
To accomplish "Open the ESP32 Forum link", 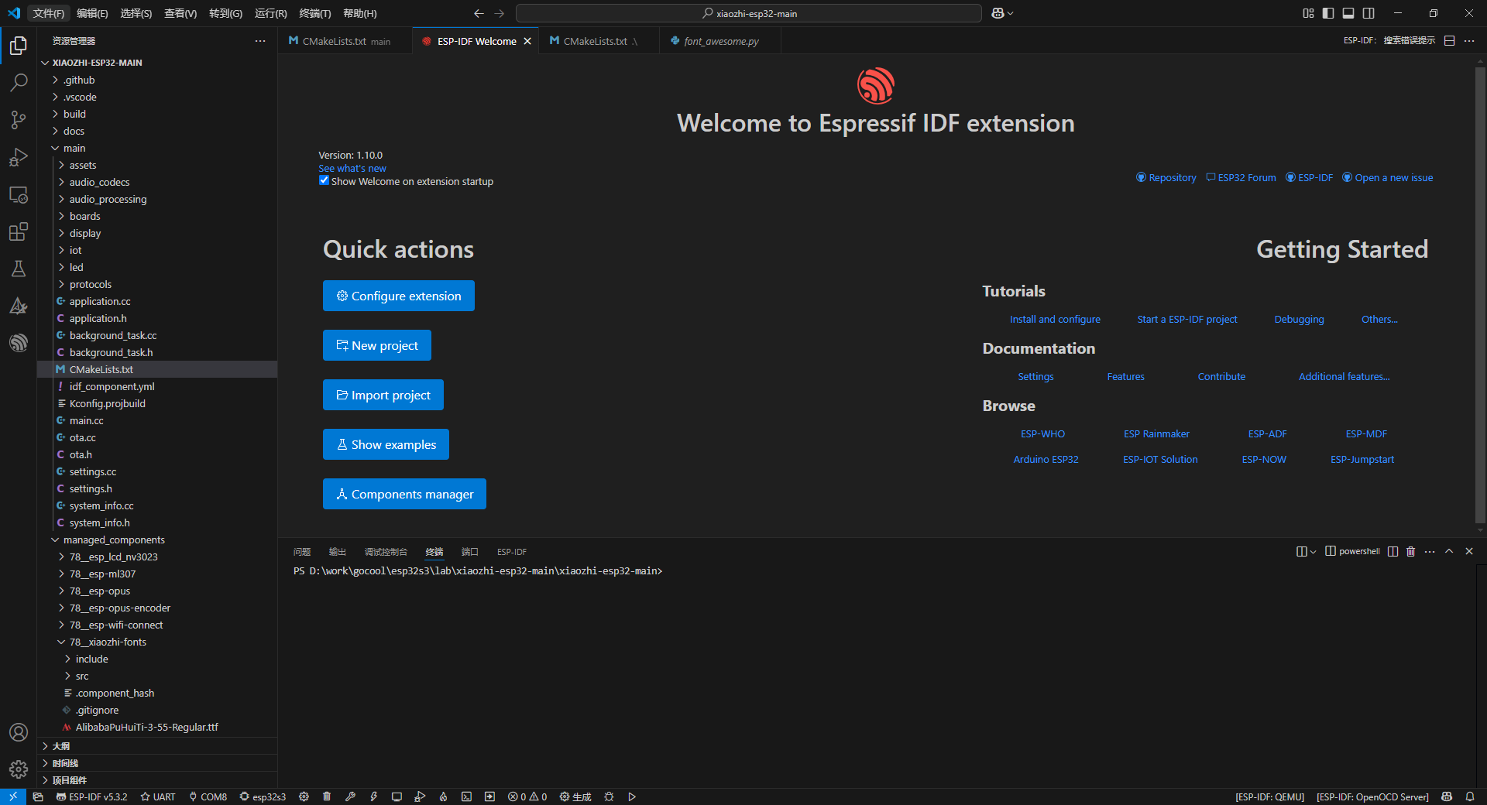I will (1241, 177).
